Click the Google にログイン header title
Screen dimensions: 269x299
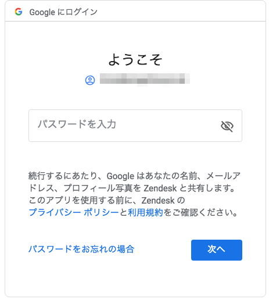63,12
